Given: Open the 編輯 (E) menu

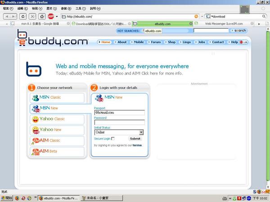Looking at the screenshot, I should point(22,9).
